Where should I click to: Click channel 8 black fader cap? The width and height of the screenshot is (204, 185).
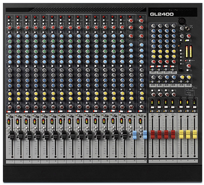[73, 135]
